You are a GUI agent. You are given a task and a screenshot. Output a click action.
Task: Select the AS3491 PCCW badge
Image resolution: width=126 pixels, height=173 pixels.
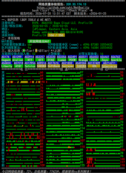(x=72, y=58)
